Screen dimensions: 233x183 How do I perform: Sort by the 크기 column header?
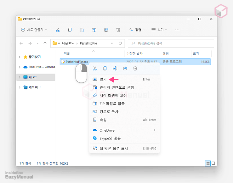point(196,54)
